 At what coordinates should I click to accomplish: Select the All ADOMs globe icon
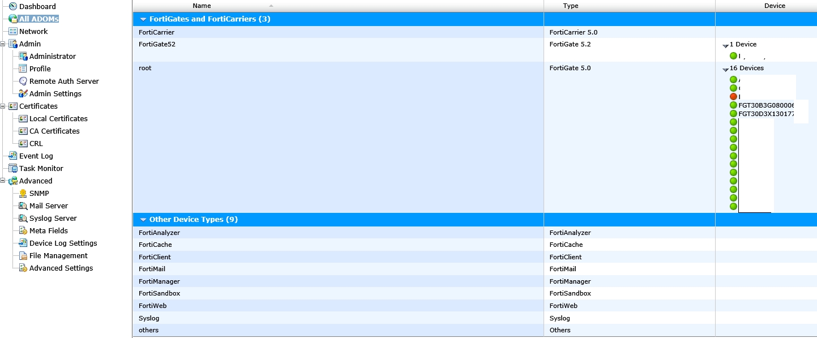click(13, 19)
